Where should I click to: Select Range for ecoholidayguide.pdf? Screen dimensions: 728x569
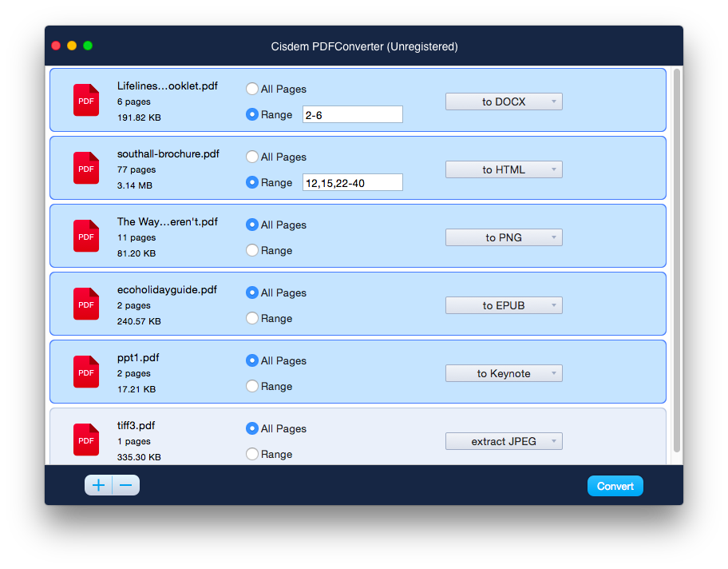(251, 318)
